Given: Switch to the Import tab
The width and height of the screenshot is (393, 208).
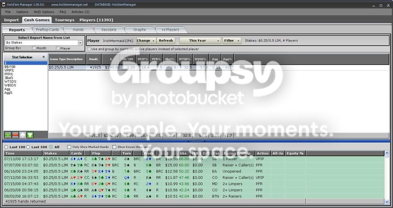Looking at the screenshot, I should click(x=11, y=20).
